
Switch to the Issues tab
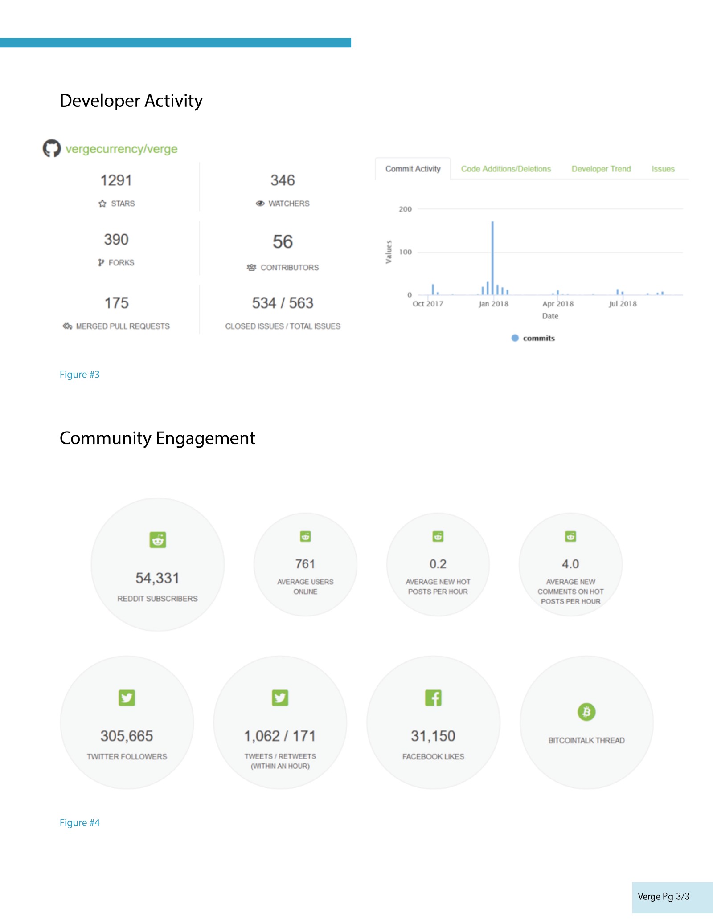tap(663, 169)
